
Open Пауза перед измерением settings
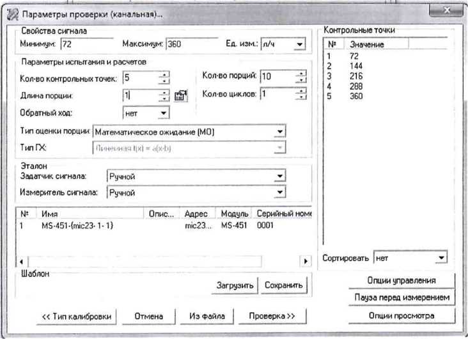click(402, 297)
